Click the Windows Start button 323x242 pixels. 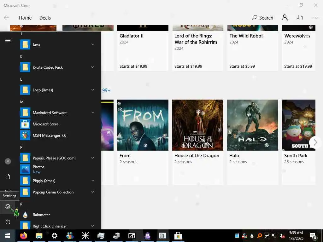pos(8,236)
